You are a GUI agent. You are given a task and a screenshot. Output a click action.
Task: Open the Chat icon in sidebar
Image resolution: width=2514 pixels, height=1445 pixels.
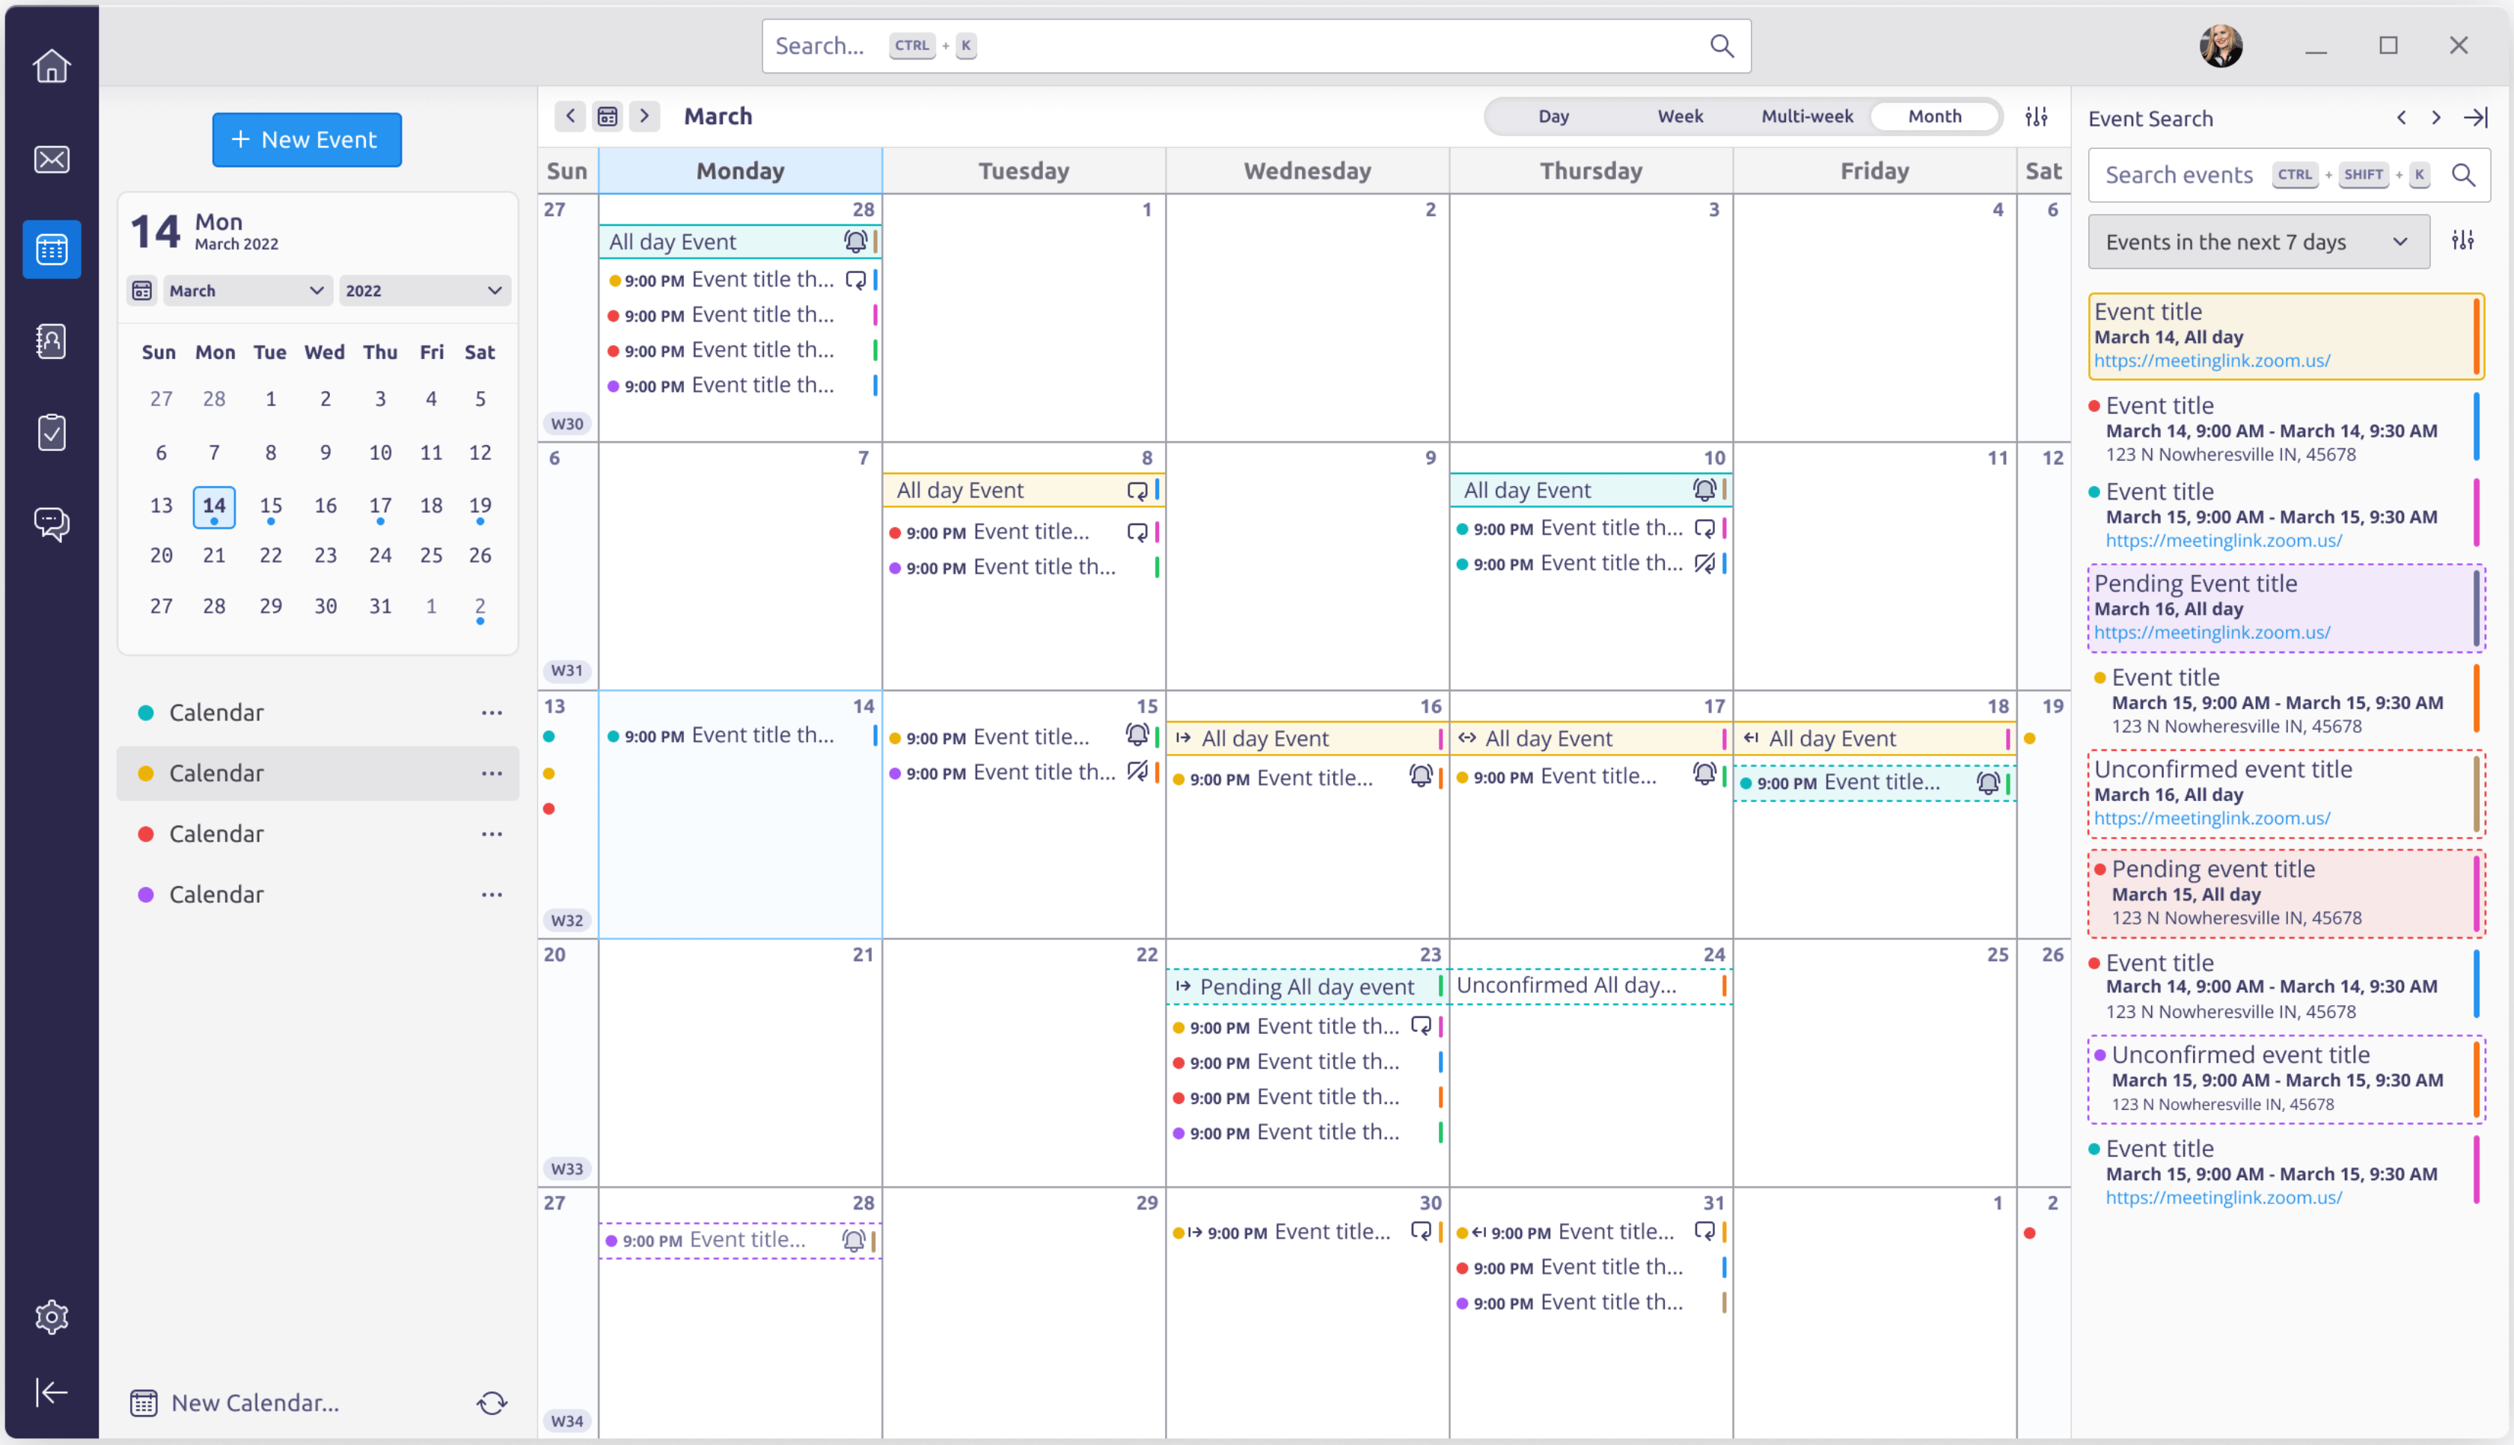coord(52,523)
